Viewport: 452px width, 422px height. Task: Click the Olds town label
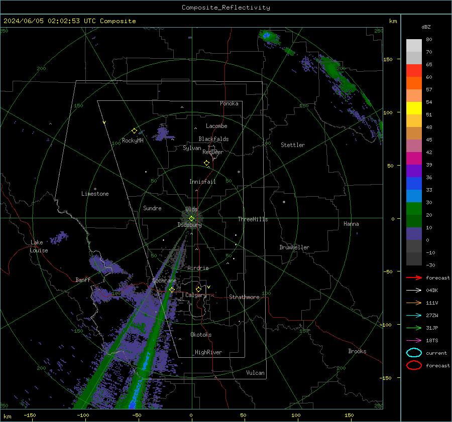point(191,209)
